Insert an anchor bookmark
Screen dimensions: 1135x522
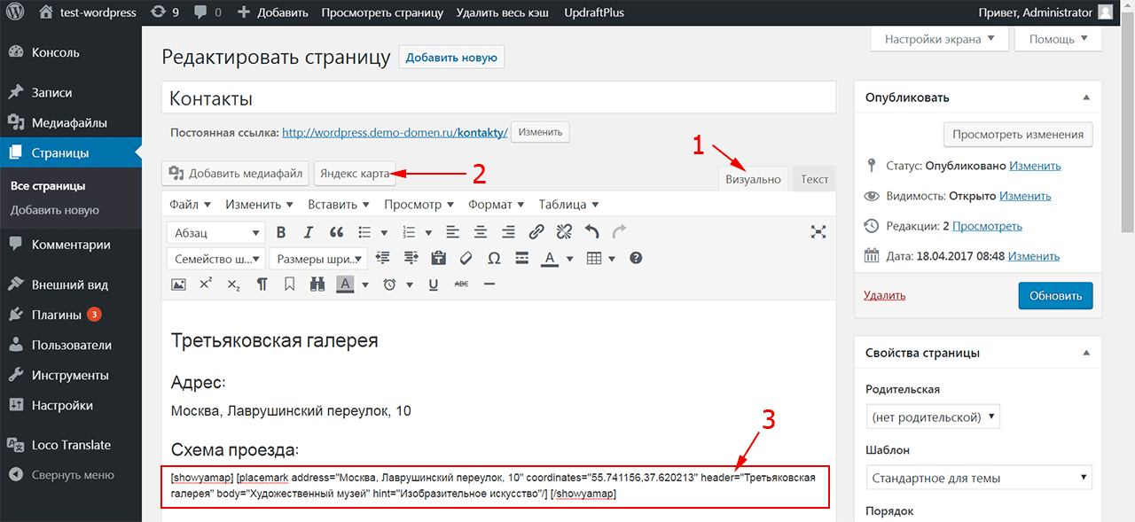[x=289, y=284]
